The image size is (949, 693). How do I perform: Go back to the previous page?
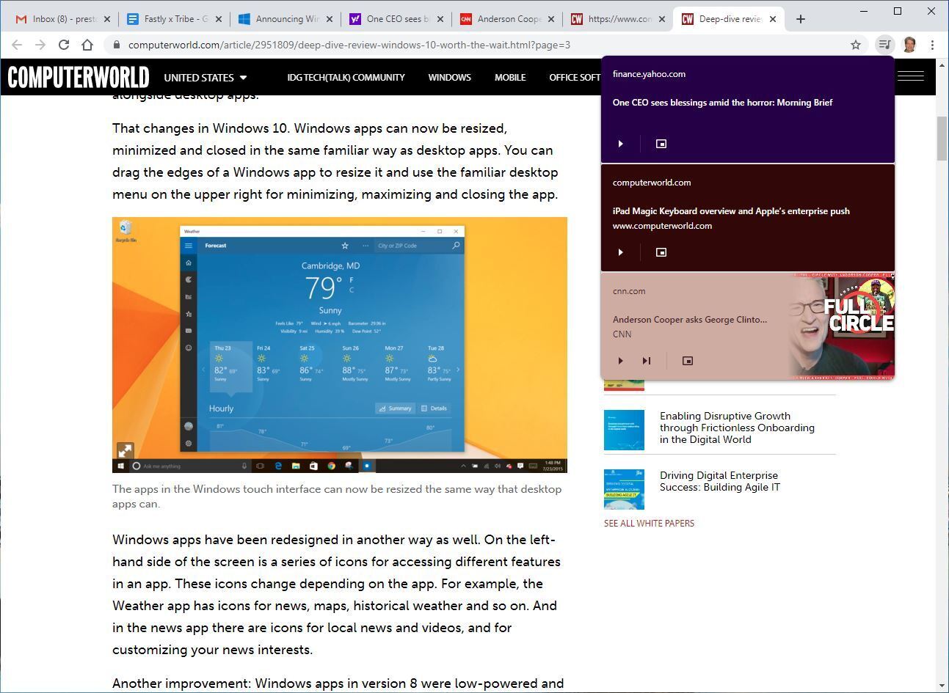[17, 45]
